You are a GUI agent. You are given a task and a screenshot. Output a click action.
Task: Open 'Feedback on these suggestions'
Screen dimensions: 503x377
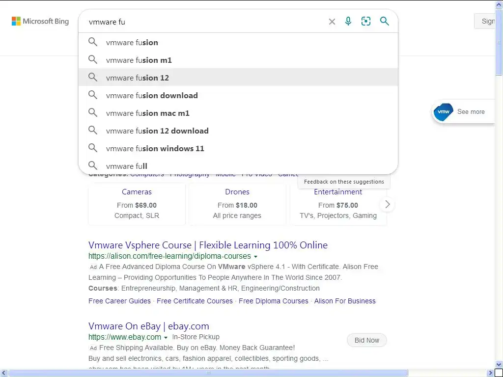[x=344, y=182]
